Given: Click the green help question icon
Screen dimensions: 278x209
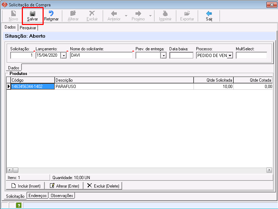Looking at the screenshot, I should [x=19, y=205].
